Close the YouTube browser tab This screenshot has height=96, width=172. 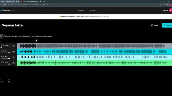click(x=41, y=2)
